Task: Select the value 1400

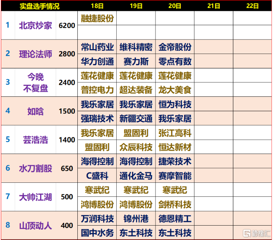Action: (67, 140)
